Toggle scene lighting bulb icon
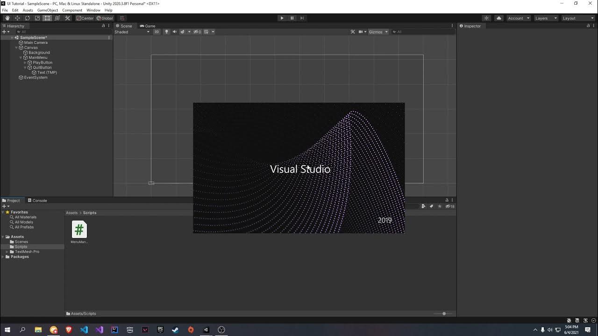The width and height of the screenshot is (598, 336). point(167,32)
